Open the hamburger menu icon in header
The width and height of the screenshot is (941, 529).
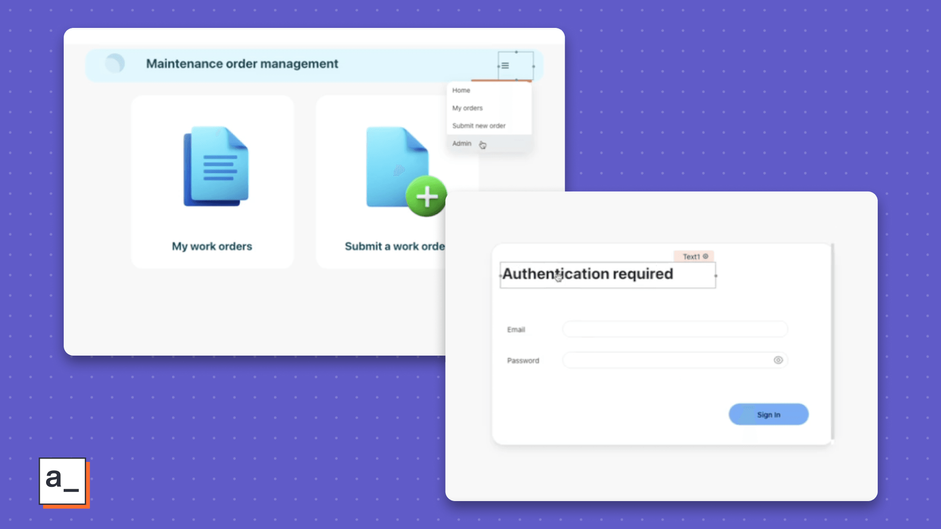(505, 66)
